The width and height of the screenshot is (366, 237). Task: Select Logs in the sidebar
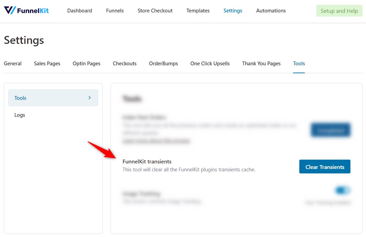click(x=20, y=115)
